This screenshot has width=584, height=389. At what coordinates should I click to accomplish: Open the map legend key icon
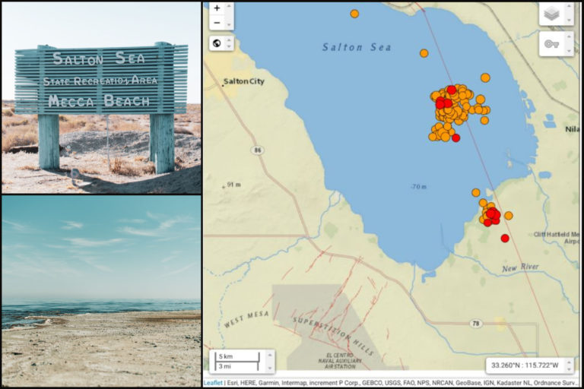(557, 43)
